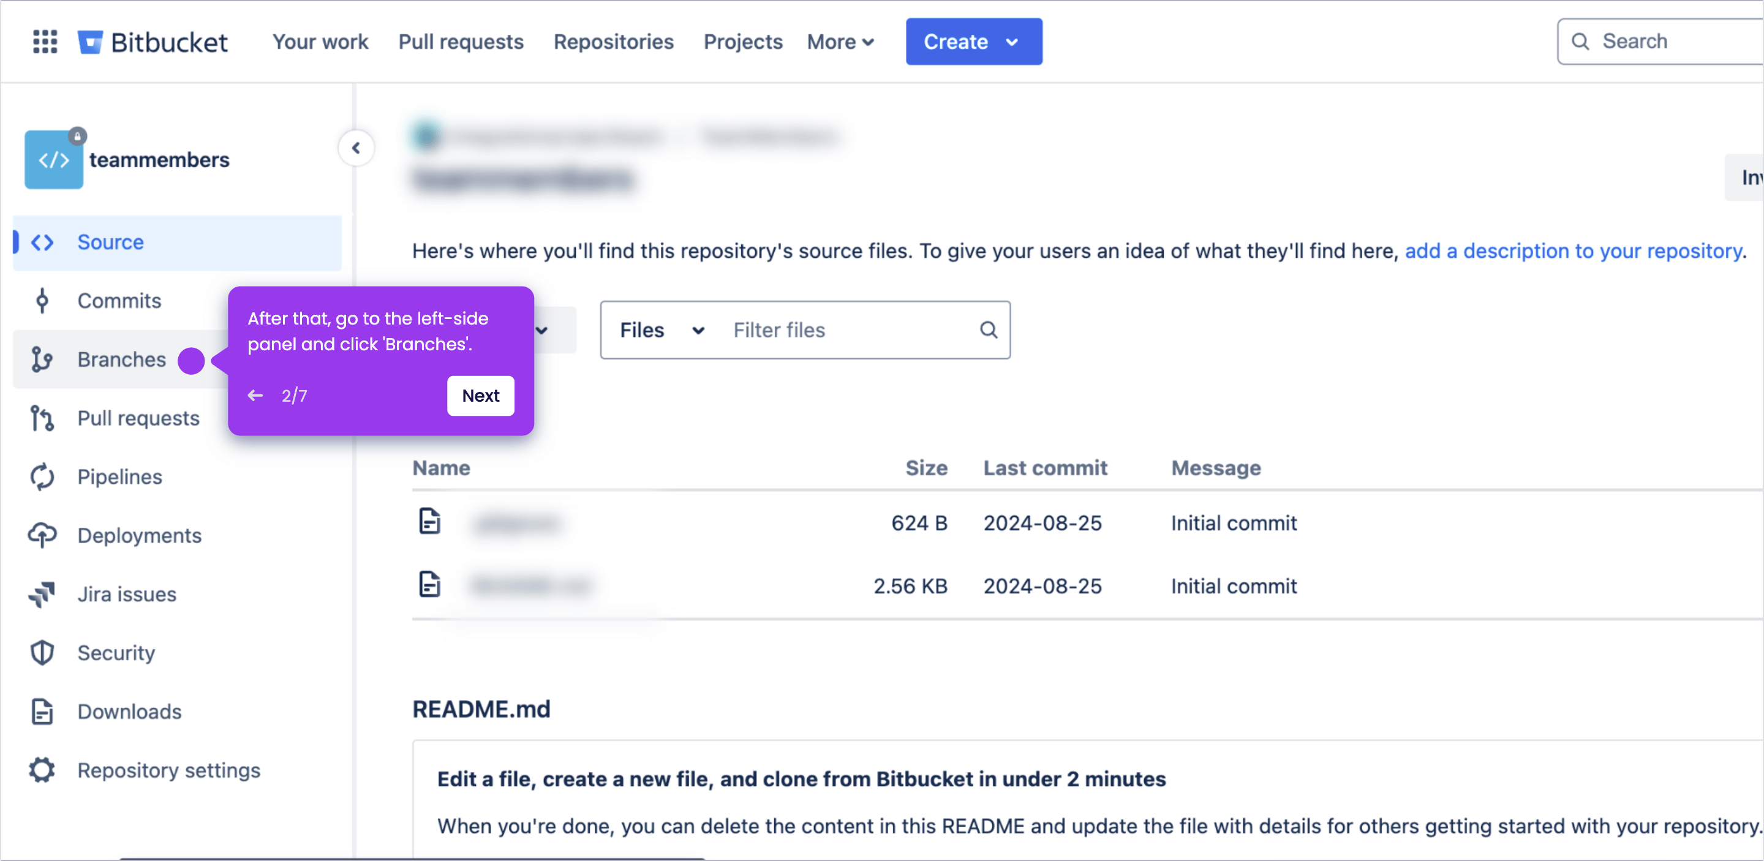Click Initial commit message of 2.56 KB file

point(1234,586)
